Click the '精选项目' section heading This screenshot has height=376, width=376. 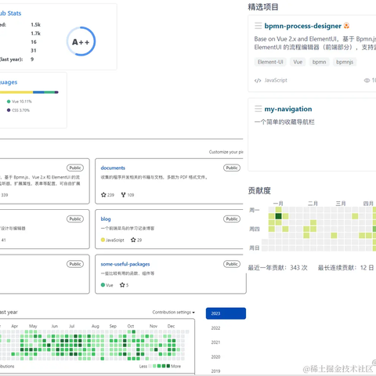[x=263, y=7]
